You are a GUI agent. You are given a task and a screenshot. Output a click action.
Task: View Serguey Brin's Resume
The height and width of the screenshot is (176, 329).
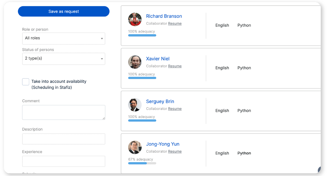[x=175, y=109]
